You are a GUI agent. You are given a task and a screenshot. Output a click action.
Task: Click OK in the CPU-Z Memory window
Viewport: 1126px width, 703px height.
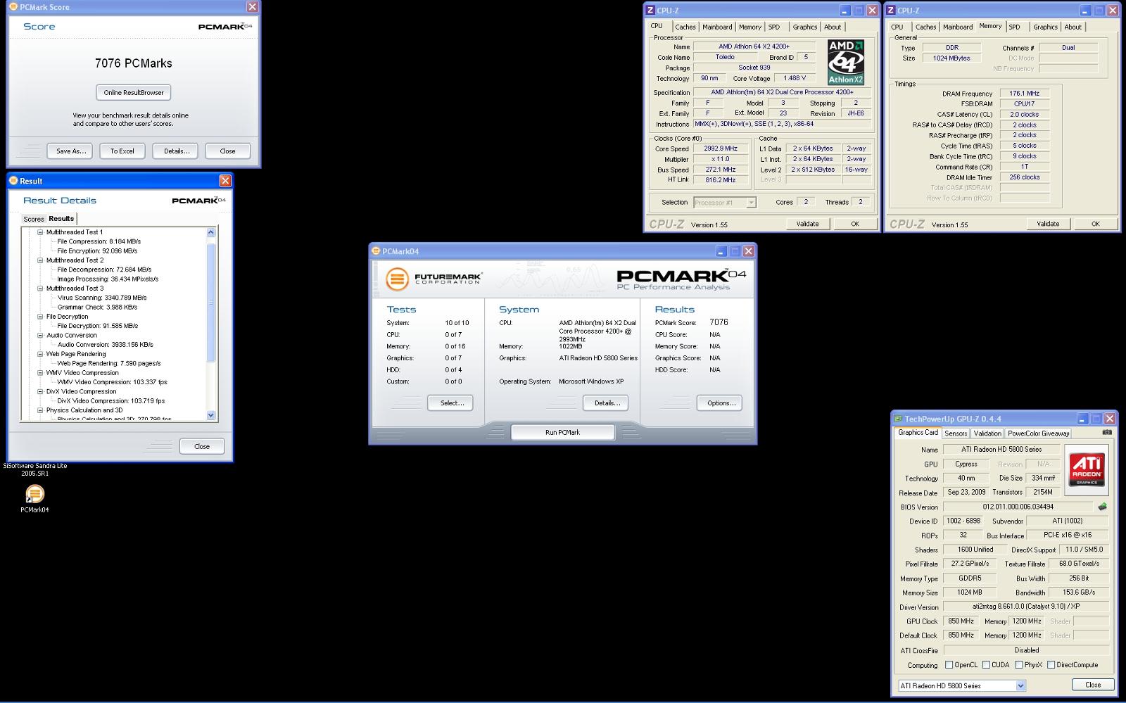point(1095,224)
